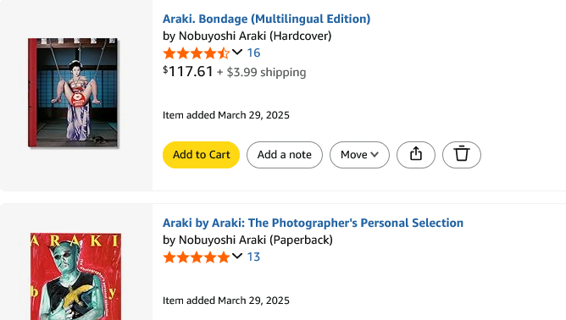Click the share icon for Araki. Bondage

coord(416,155)
